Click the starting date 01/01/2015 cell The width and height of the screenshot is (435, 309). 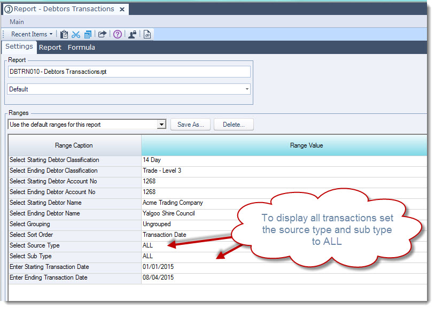pyautogui.click(x=284, y=267)
